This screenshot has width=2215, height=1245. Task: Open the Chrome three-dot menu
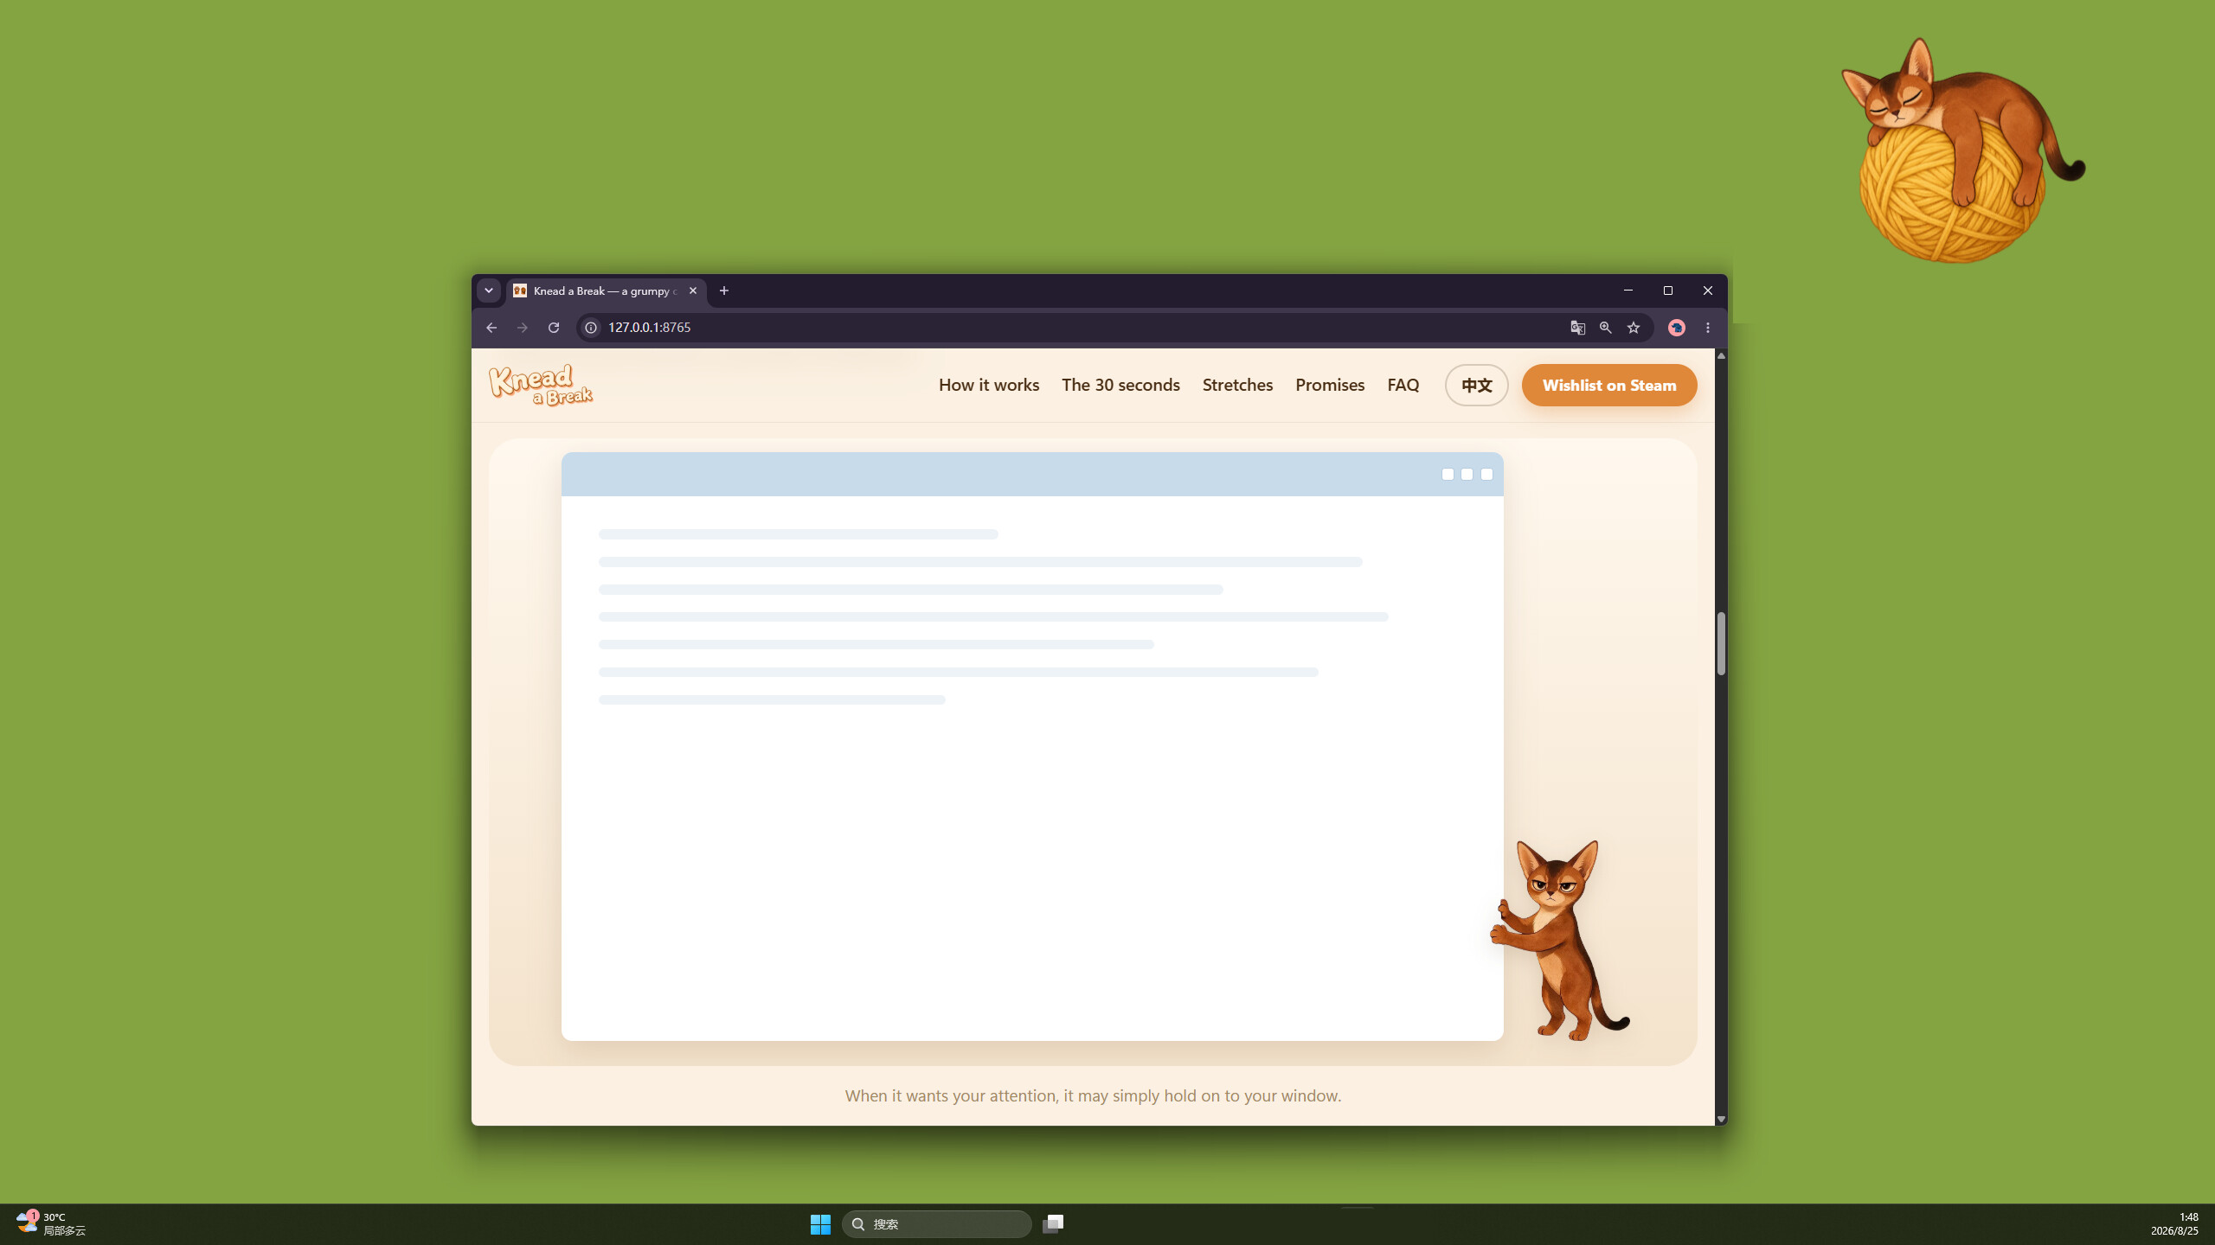[x=1708, y=328]
